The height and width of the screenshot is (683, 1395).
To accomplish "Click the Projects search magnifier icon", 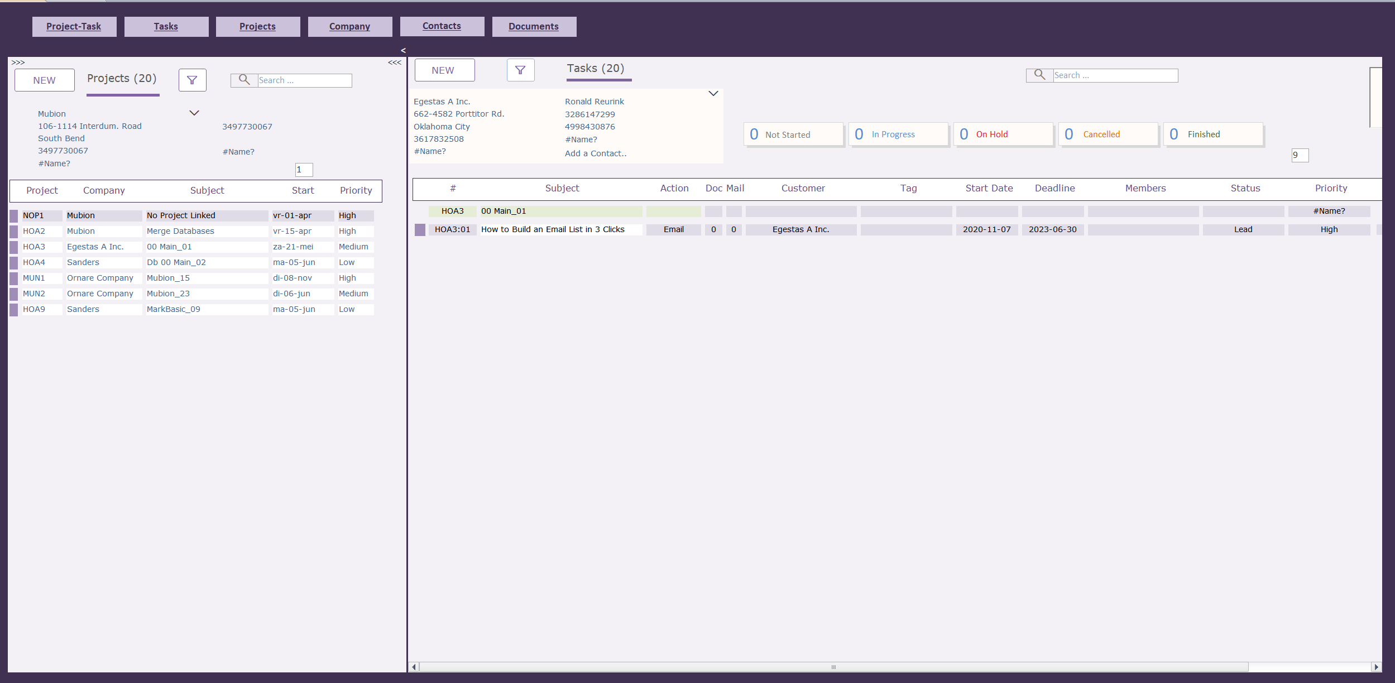I will tap(244, 80).
